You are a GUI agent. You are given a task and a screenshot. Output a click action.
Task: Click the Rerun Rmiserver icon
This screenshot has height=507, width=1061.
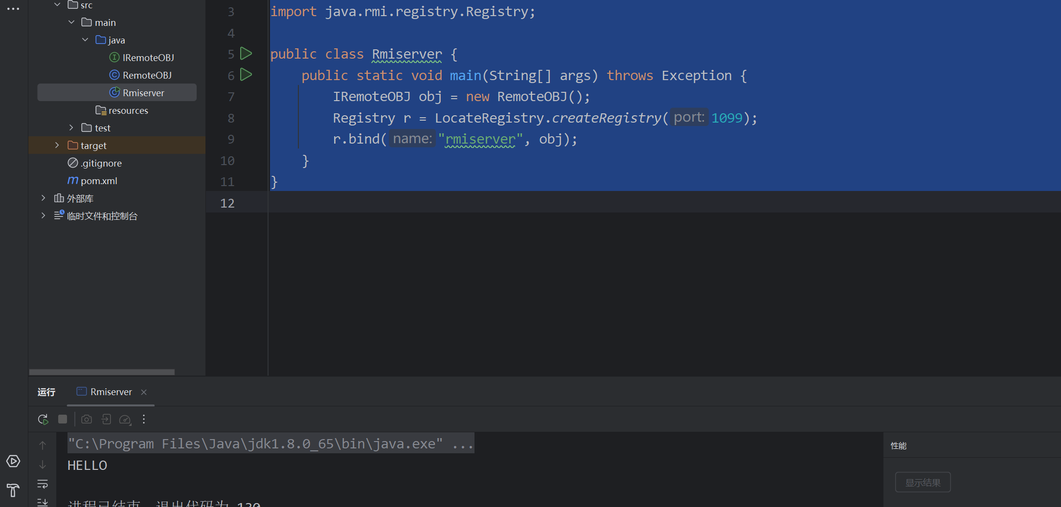[x=43, y=419]
